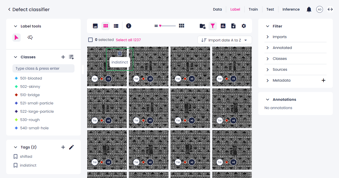Click the thumbnail size slider handle

[x=160, y=26]
